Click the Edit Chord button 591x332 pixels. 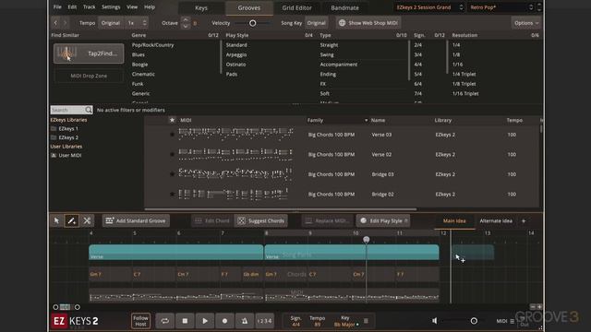coord(212,221)
